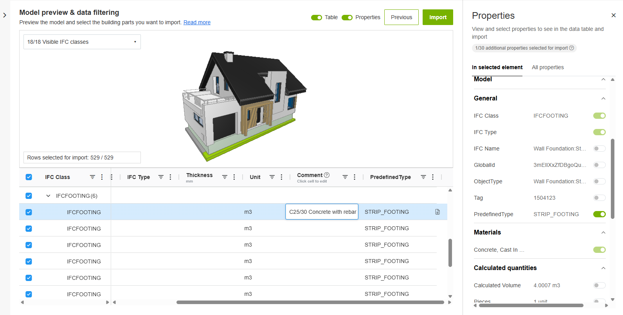Click the 3D house model preview

click(245, 106)
